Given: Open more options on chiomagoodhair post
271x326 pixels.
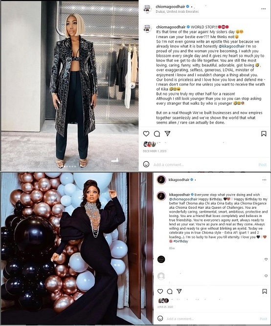Looking at the screenshot, I should 264,9.
